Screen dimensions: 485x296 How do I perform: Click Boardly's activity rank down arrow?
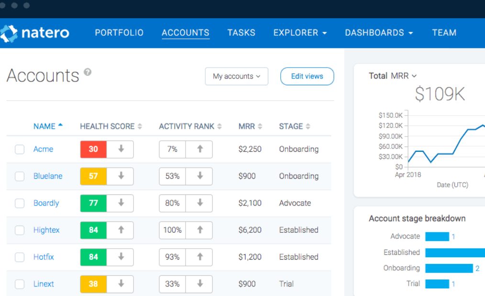[x=200, y=203]
